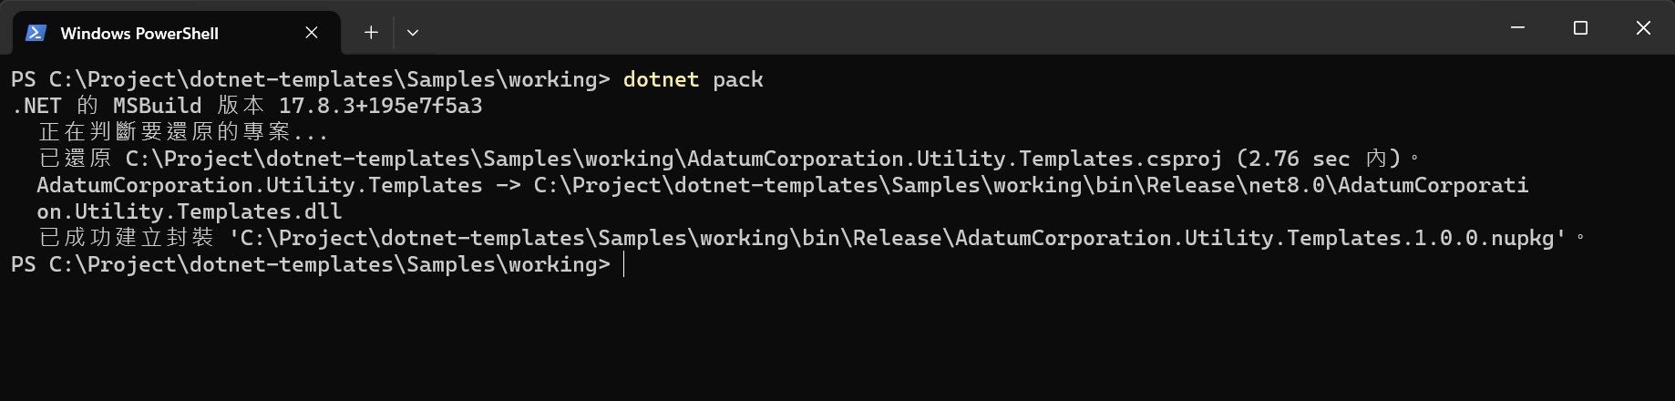Click the empty title bar drag area
Screen dimensions: 1675x401
957,27
